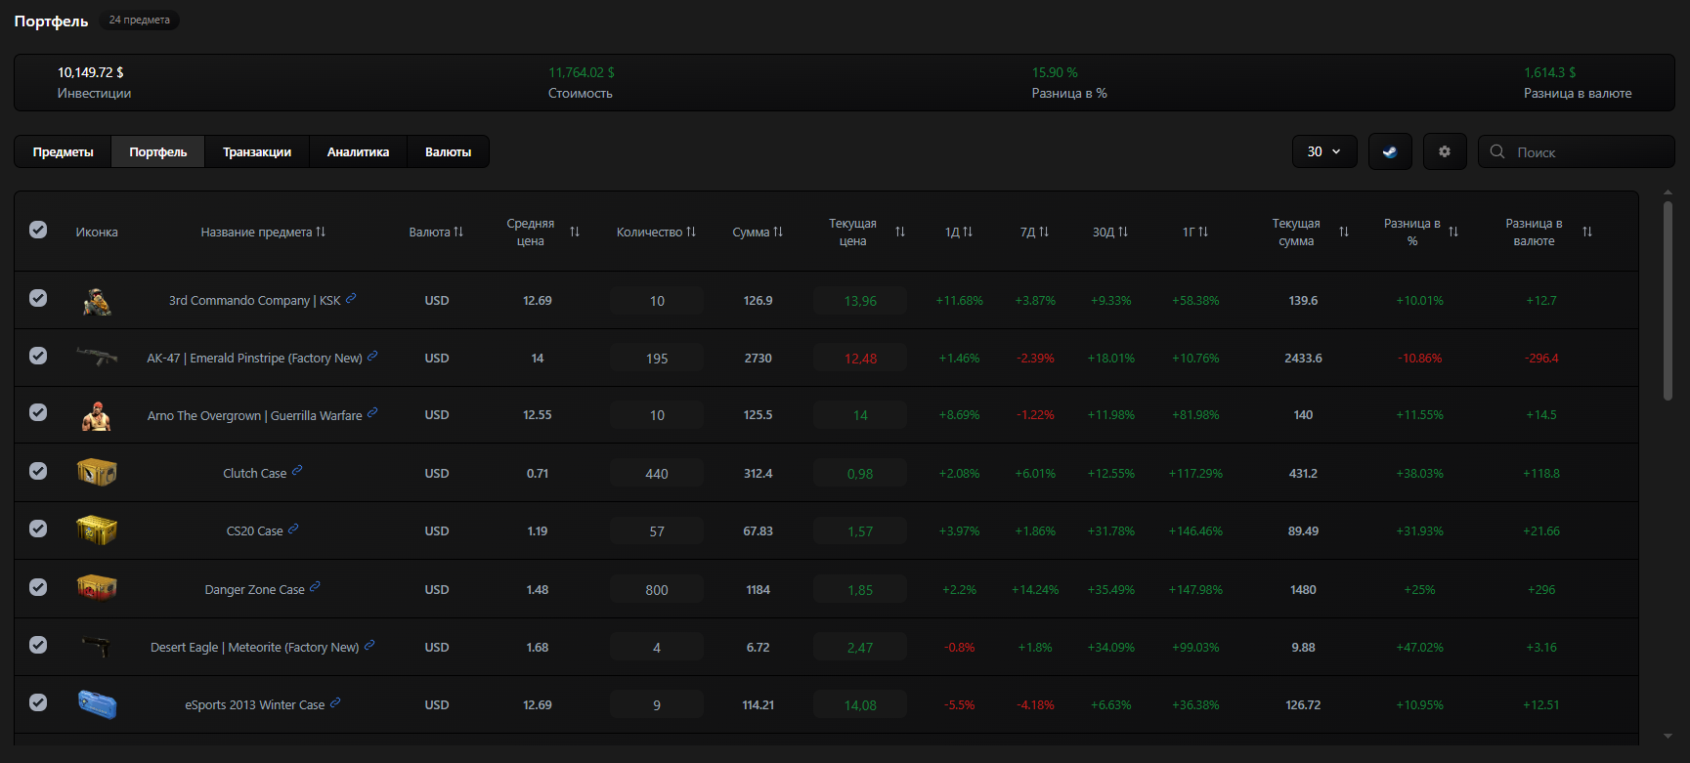Screen dimensions: 1690x763
Task: Deselect the Desert Eagle Meteorite row checkbox
Action: click(38, 645)
